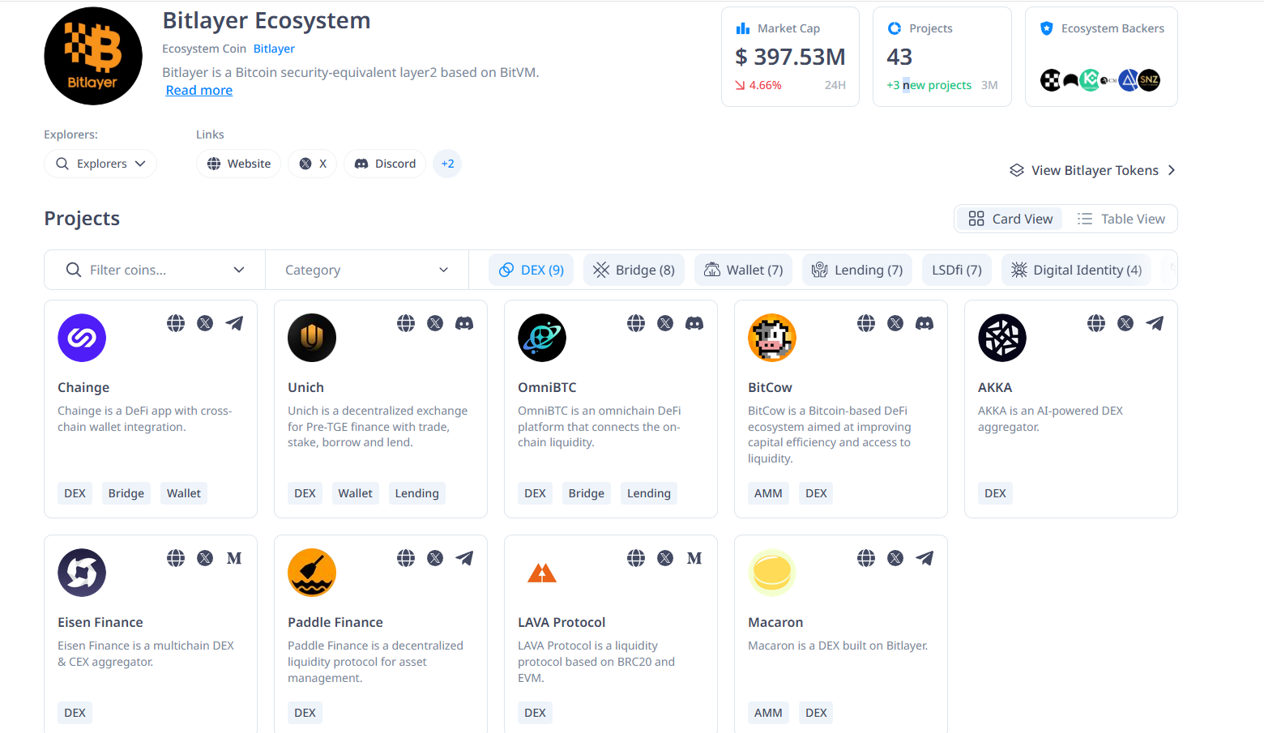The width and height of the screenshot is (1264, 733).
Task: Expand the +2 more links button
Action: (447, 164)
